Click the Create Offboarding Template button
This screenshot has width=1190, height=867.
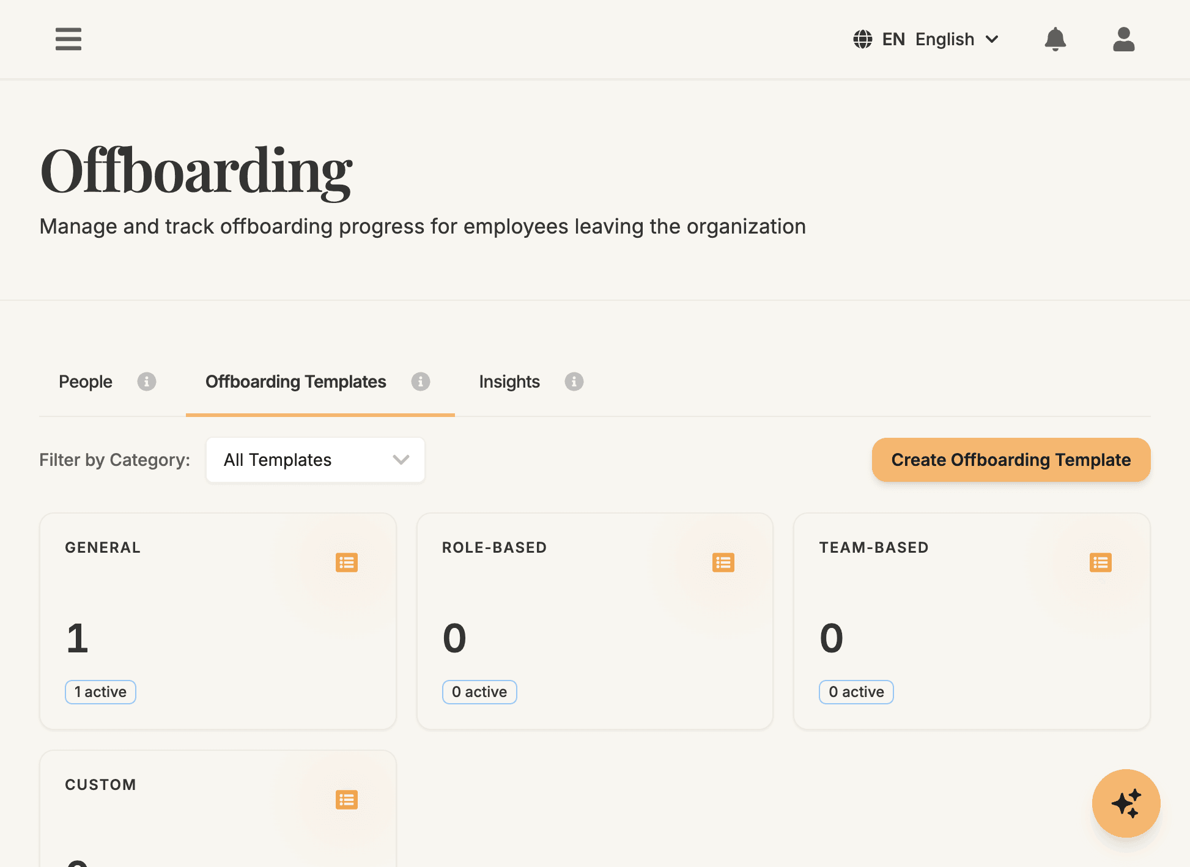[1011, 460]
